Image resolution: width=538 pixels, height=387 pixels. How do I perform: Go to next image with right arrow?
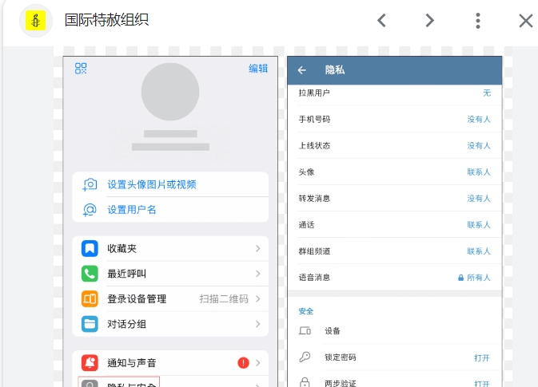coord(429,21)
